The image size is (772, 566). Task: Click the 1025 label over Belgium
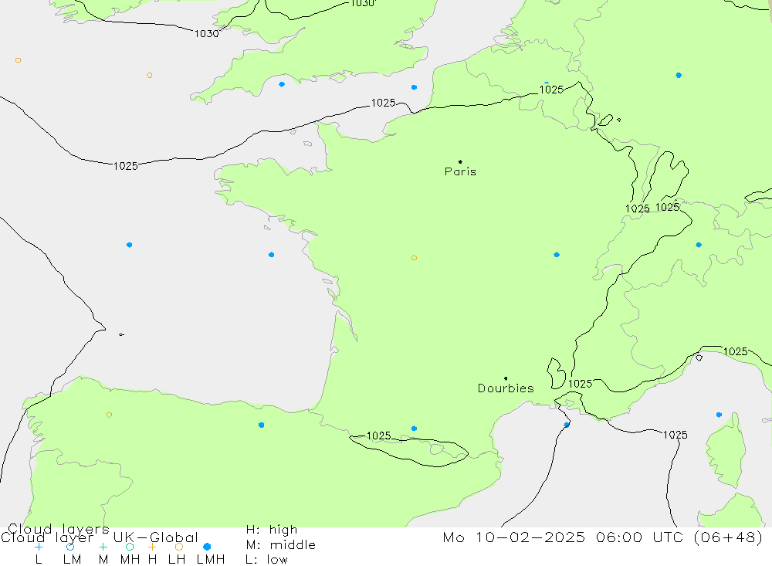pyautogui.click(x=551, y=90)
